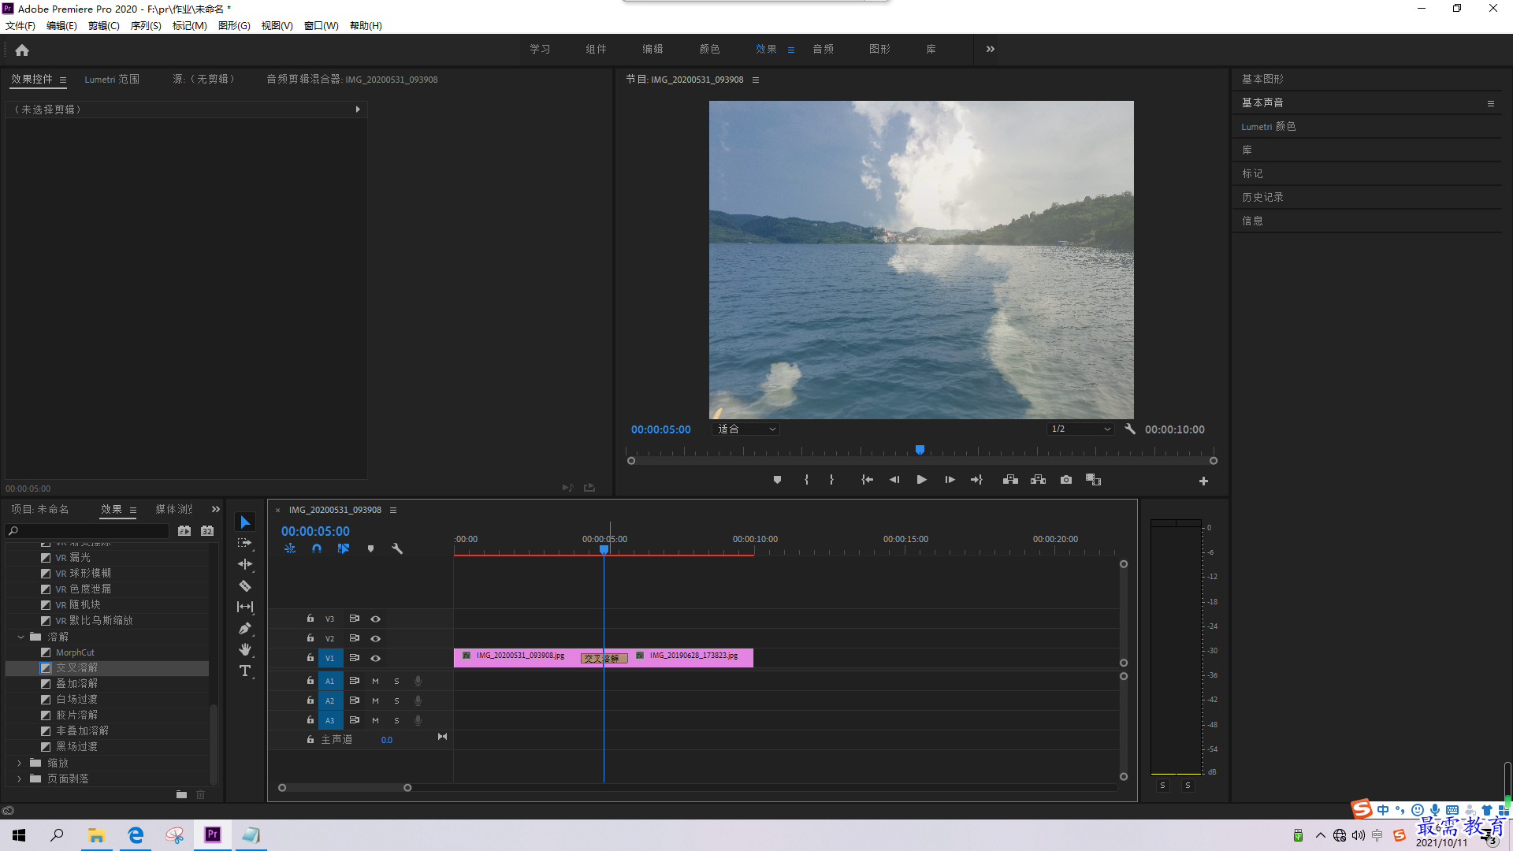Select MorphCut effect

pyautogui.click(x=75, y=652)
